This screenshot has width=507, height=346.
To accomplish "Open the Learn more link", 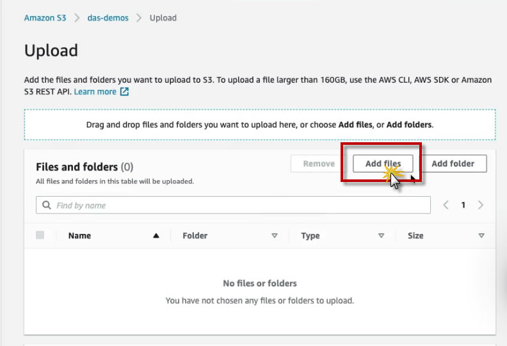I will pos(95,92).
